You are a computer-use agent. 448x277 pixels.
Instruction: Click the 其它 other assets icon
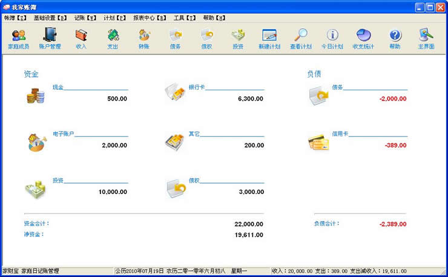point(175,142)
